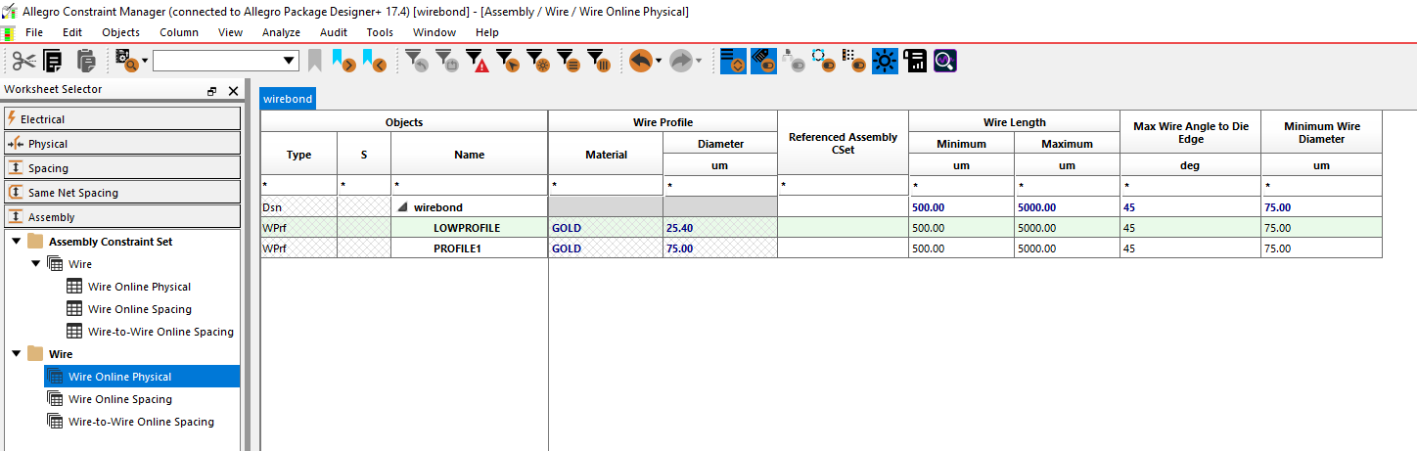Click the filter rows funnel icon
Screen dimensions: 1417x451
tap(570, 61)
